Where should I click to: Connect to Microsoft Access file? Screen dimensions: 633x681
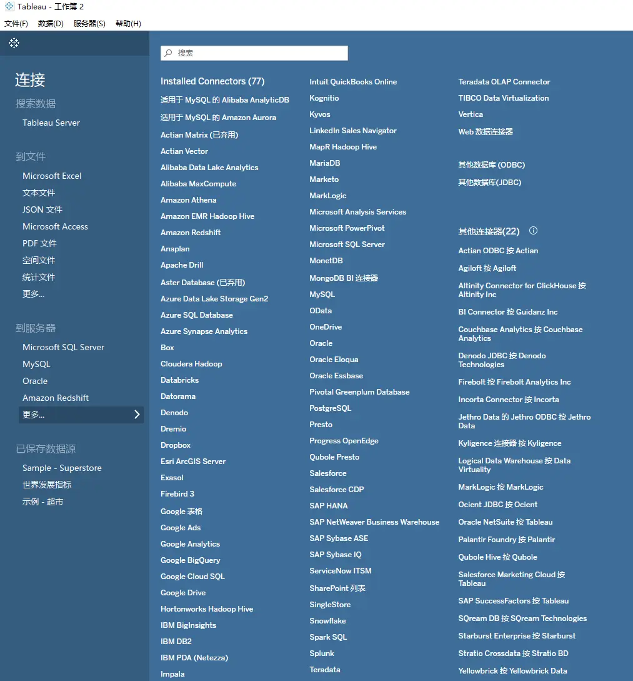(x=55, y=227)
